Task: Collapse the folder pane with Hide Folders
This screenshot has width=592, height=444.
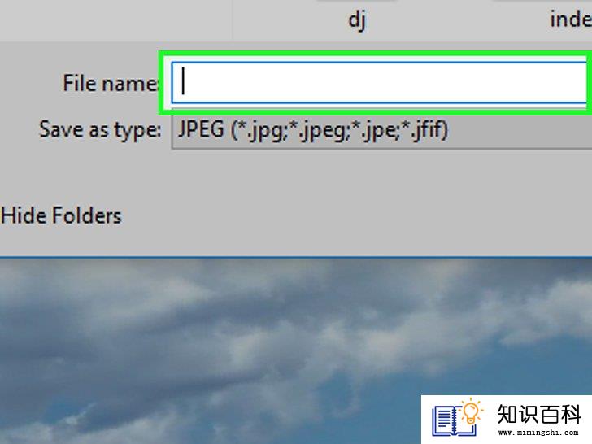Action: 61,216
